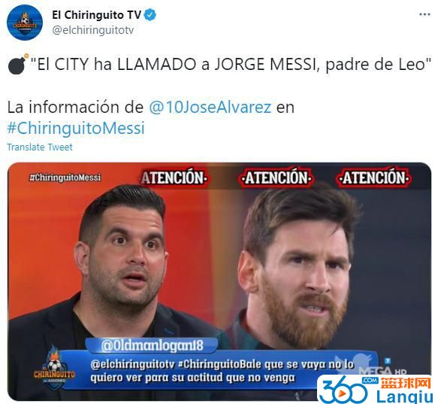Click the quoted tweet text line
The height and width of the screenshot is (404, 435).
point(231,65)
